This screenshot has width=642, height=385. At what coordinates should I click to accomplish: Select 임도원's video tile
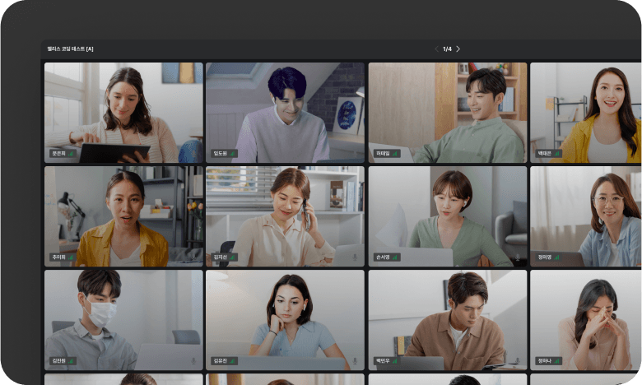tap(285, 113)
